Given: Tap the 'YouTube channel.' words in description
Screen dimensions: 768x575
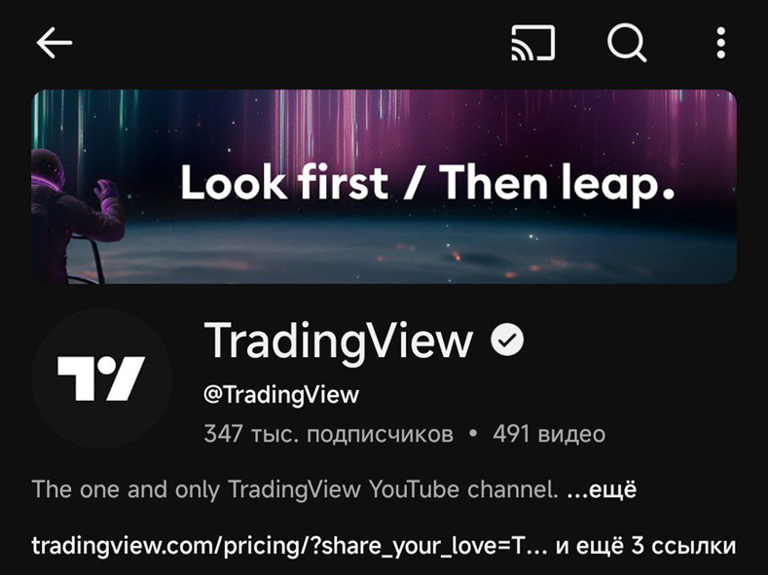Looking at the screenshot, I should coord(463,489).
